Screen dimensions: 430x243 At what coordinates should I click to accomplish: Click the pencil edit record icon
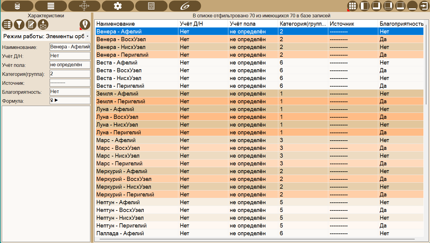coord(31,24)
